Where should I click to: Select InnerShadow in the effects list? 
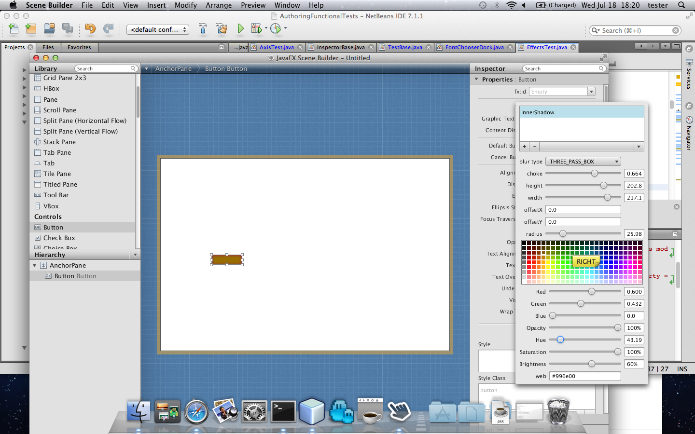582,112
